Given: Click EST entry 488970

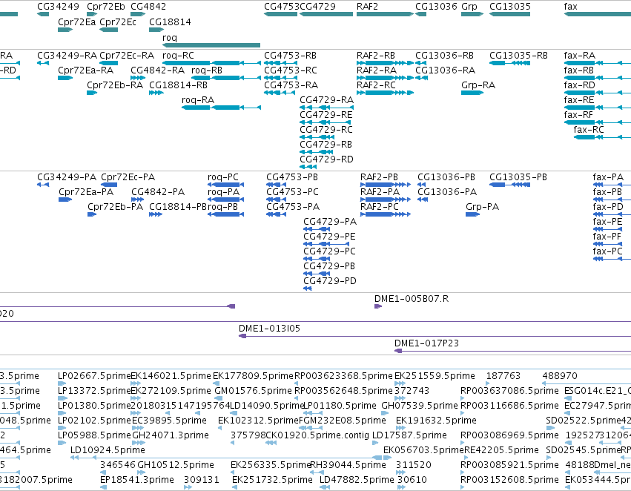Looking at the screenshot, I should coord(587,383).
